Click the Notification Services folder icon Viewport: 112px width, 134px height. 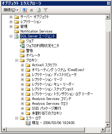coord(16,31)
